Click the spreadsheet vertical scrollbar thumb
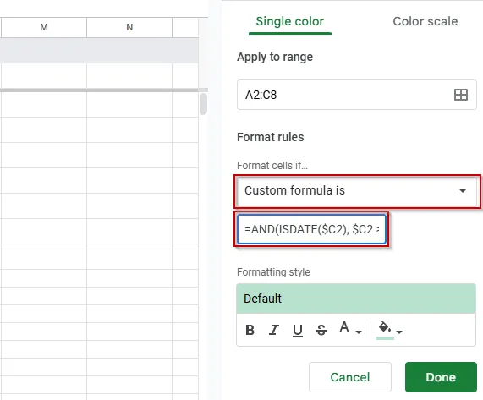The height and width of the screenshot is (400, 483). click(203, 104)
